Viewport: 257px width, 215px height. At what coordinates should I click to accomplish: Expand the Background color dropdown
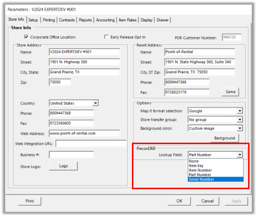[240, 129]
